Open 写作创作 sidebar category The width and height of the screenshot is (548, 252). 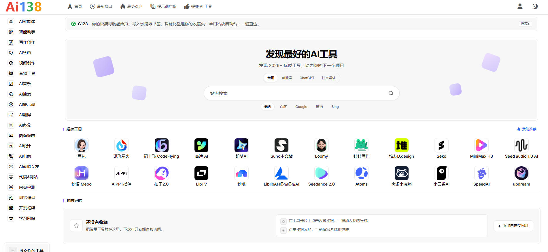[x=27, y=42]
